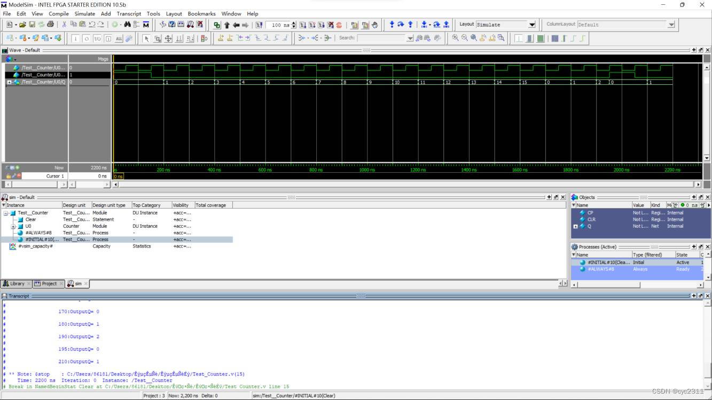Click the New file toolbar icon
Image resolution: width=712 pixels, height=400 pixels.
(9, 25)
